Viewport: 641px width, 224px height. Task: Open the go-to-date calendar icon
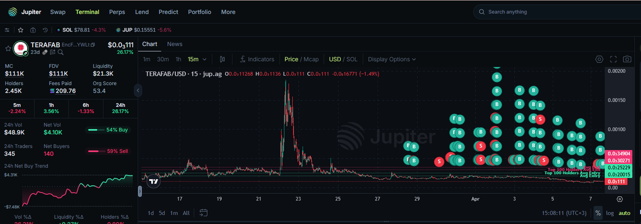[203, 213]
